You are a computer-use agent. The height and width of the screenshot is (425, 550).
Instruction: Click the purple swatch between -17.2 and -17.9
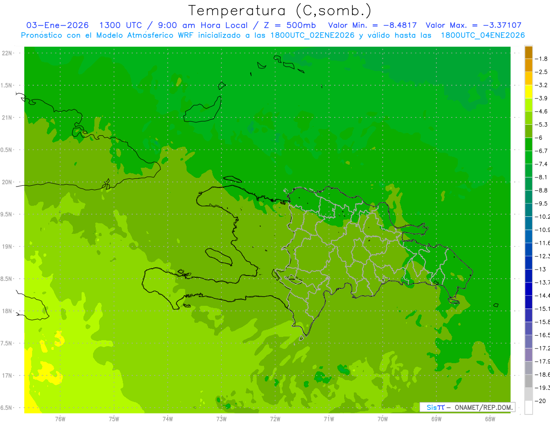point(528,355)
